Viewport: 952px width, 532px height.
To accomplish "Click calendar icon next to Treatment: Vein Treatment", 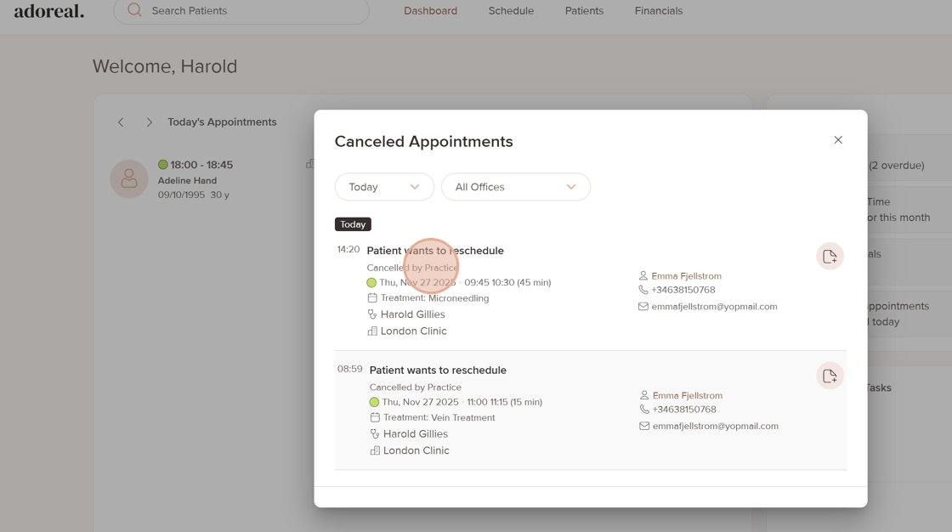I will [x=375, y=418].
